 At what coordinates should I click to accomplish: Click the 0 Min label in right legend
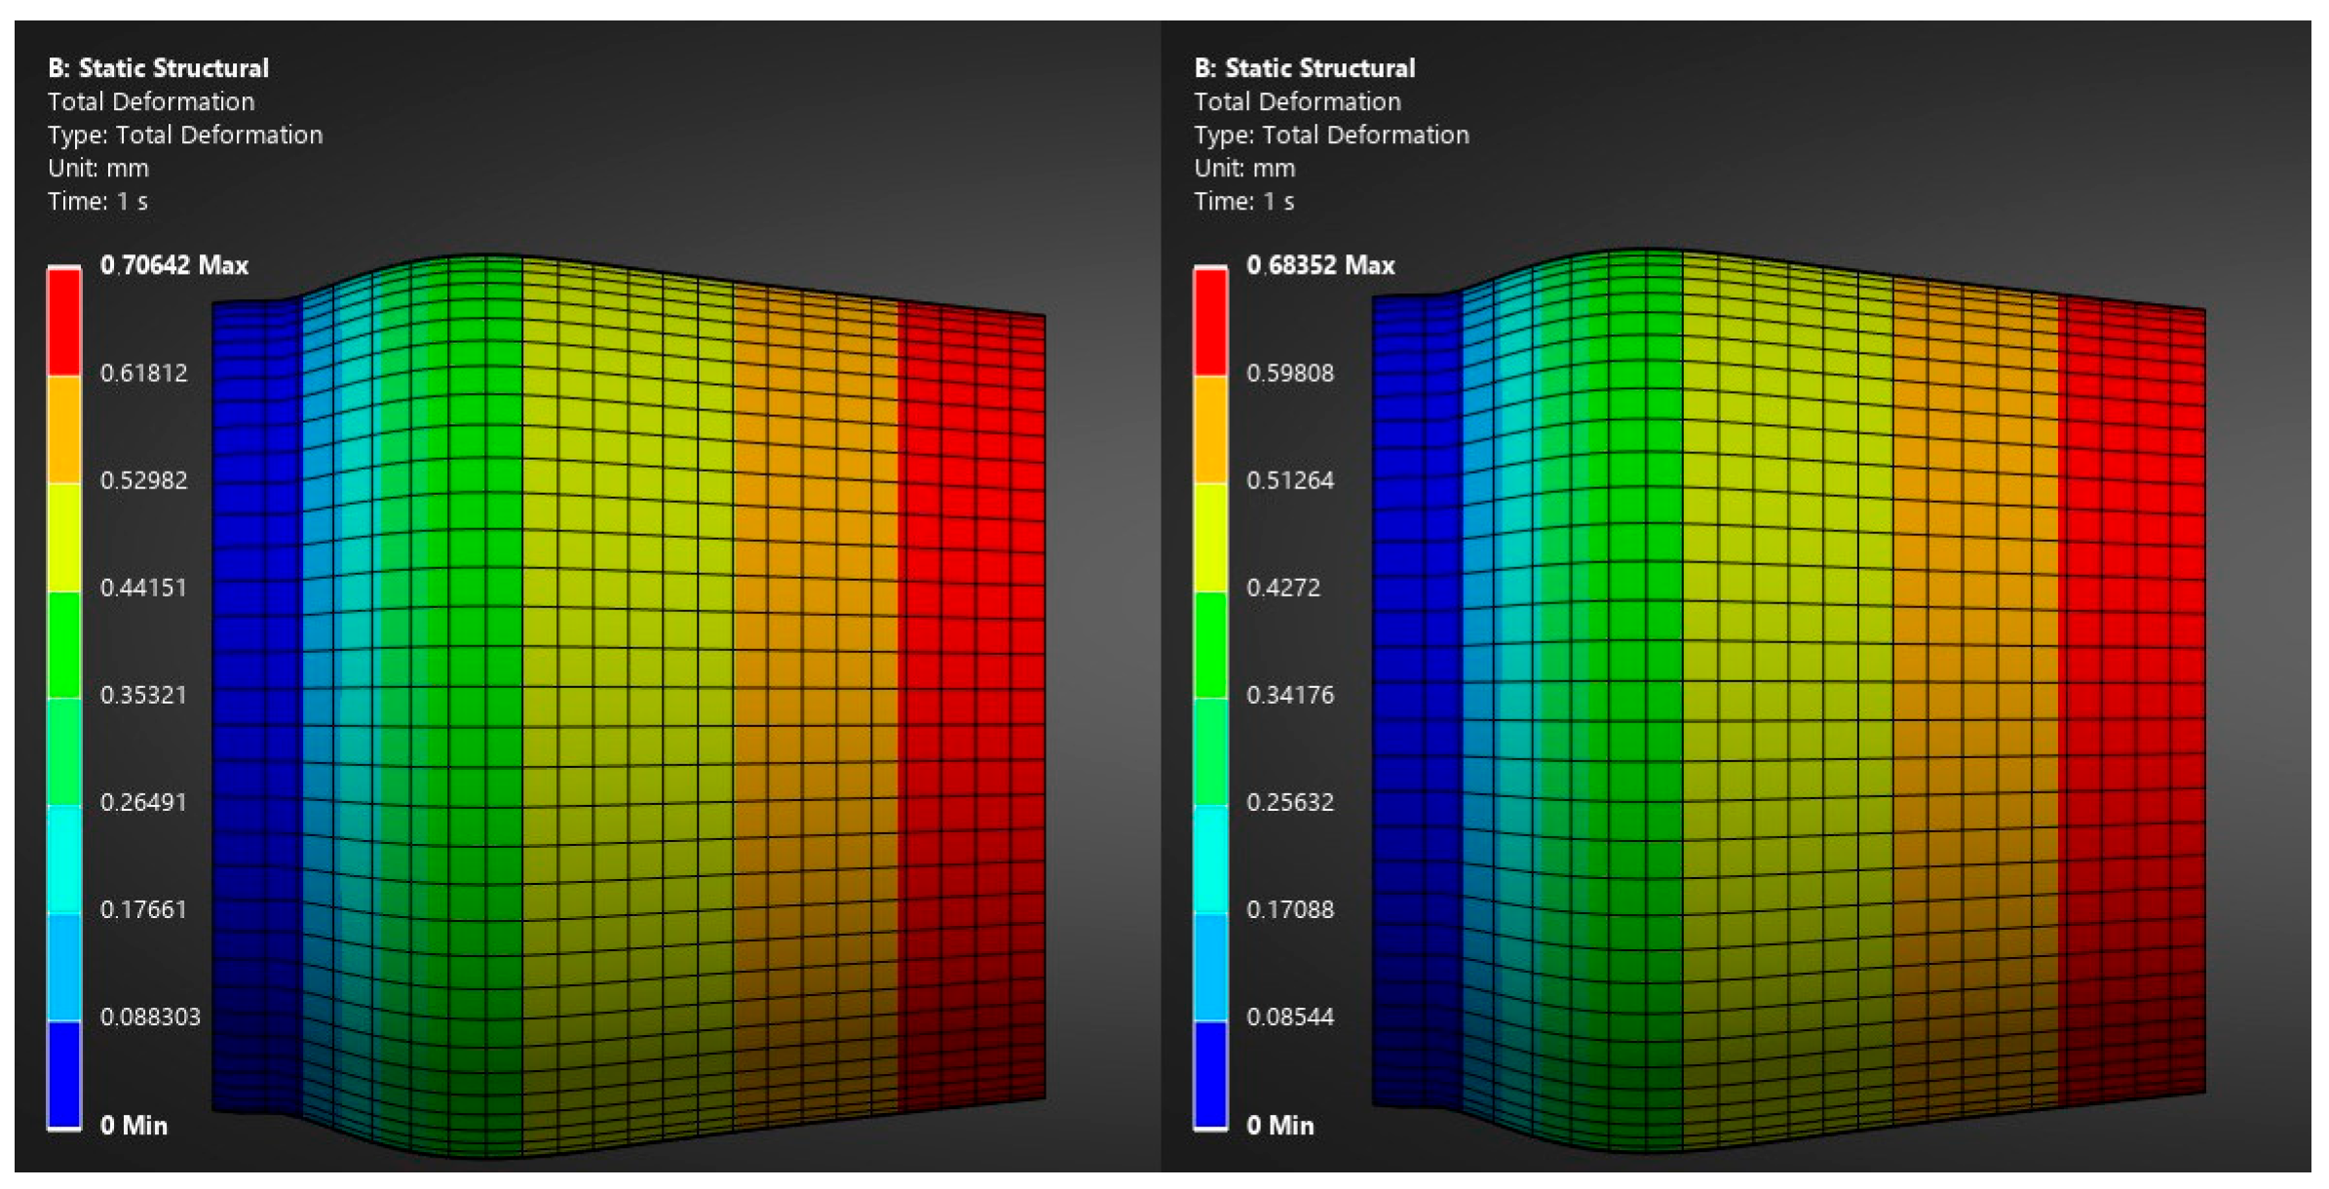pyautogui.click(x=1279, y=1125)
